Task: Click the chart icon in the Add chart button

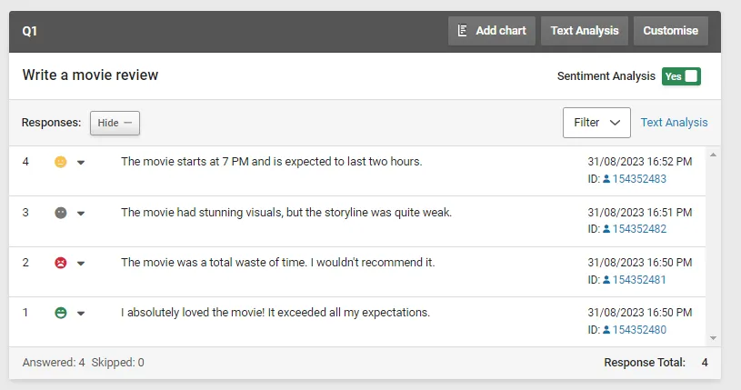Action: click(x=463, y=30)
